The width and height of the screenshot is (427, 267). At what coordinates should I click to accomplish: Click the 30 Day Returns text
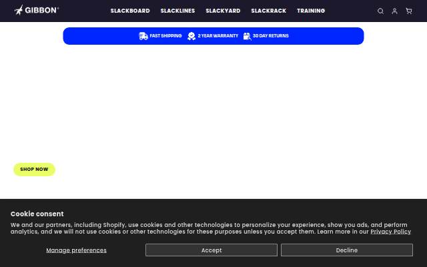tap(270, 35)
